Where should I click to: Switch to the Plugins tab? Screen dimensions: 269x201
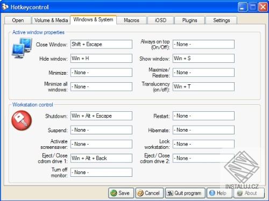coord(189,20)
